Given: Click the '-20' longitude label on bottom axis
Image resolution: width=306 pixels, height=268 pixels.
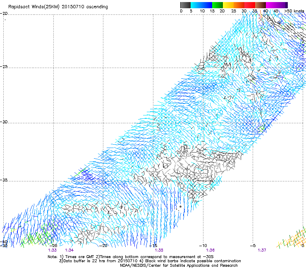Looking at the screenshot, I should pyautogui.click(x=103, y=246).
